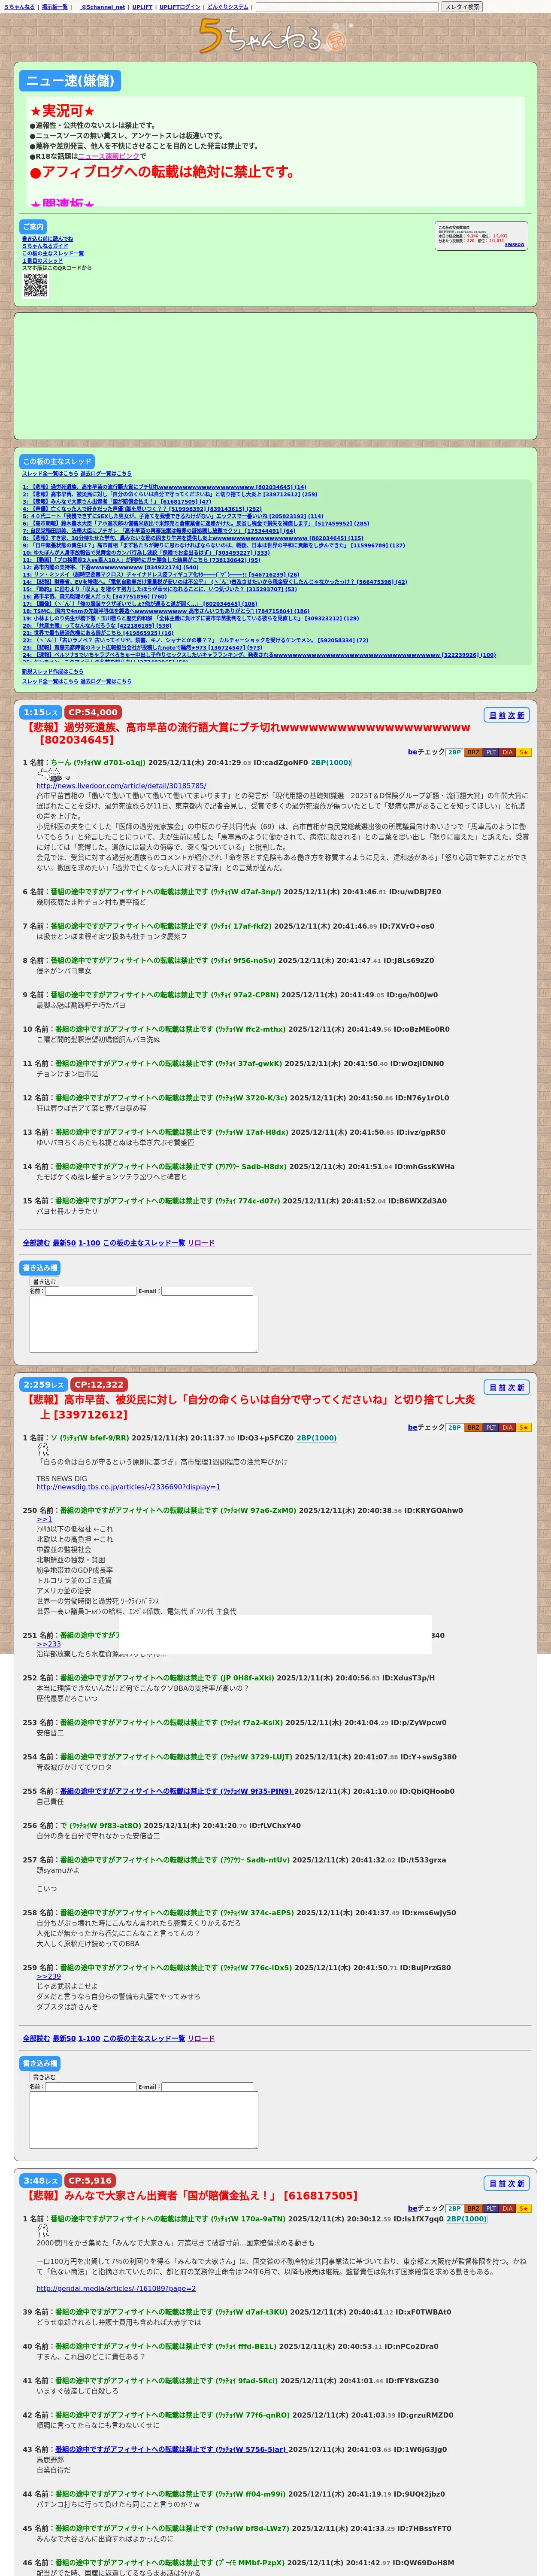Open the UPLIFT top navigation link
Screen dimensions: 551x2576
point(142,7)
